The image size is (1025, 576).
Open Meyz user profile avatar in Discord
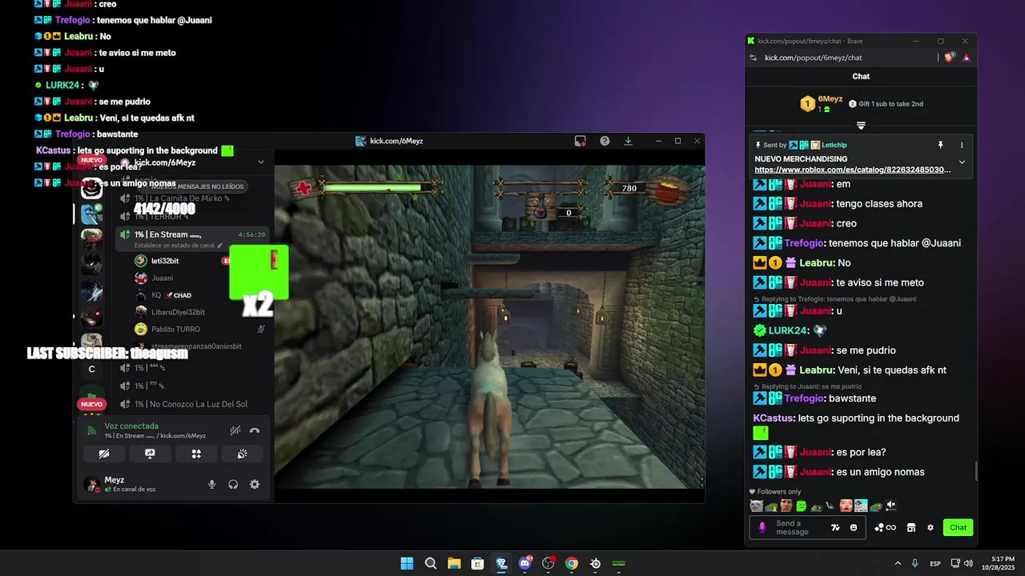tap(92, 484)
